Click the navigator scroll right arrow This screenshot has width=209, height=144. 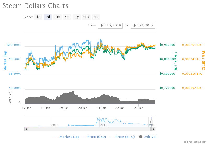click(x=154, y=129)
